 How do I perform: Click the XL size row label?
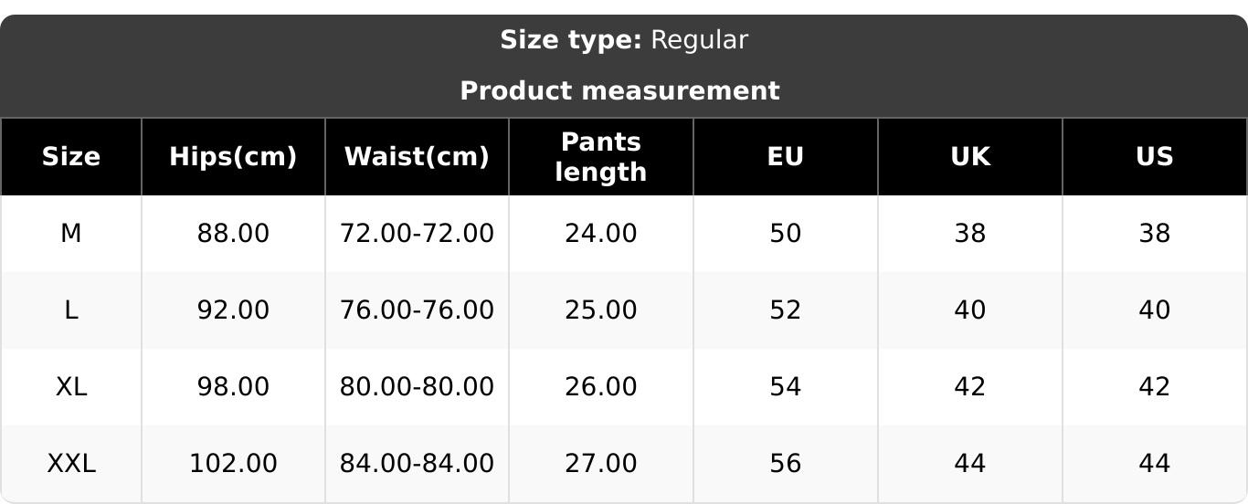tap(71, 387)
